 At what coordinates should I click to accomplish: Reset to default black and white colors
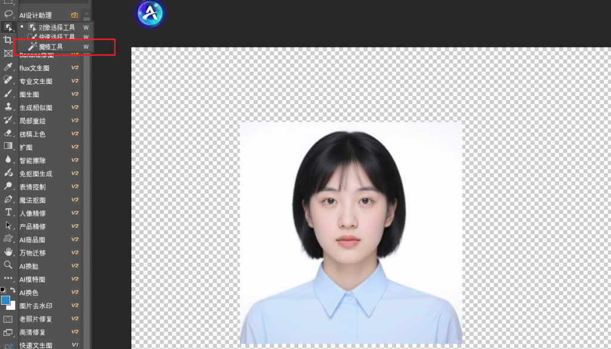click(x=3, y=290)
